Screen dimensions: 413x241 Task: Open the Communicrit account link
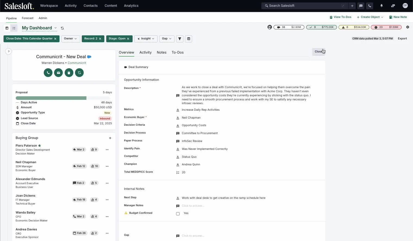(x=77, y=63)
